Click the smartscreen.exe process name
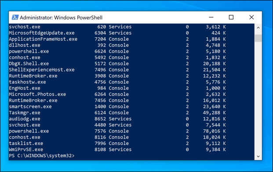The image size is (273, 172). (x=30, y=107)
